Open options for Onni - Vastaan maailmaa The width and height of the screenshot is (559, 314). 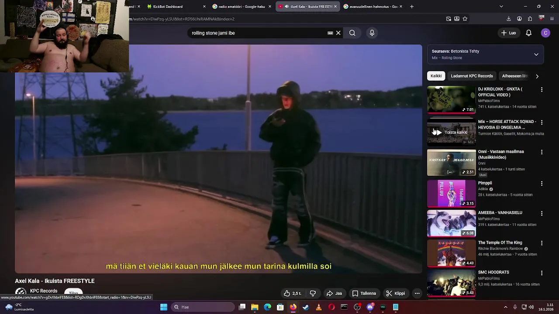coord(542,152)
